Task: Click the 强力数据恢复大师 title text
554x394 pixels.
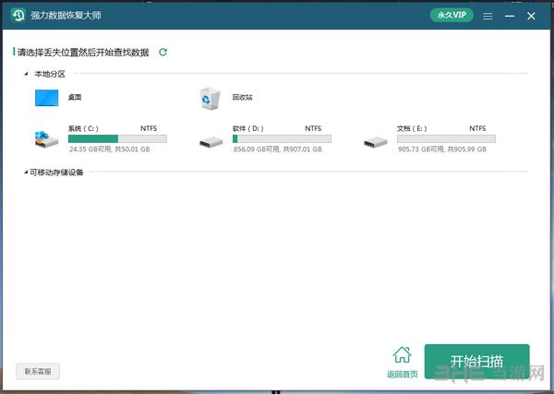Action: point(66,15)
